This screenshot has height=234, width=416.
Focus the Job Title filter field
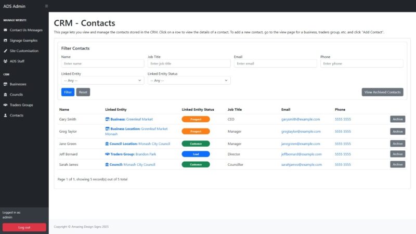point(189,63)
